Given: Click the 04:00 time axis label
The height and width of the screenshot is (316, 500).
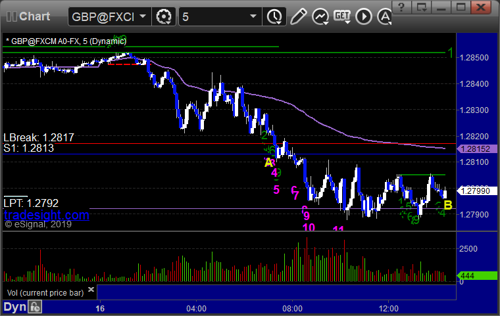Looking at the screenshot, I should coord(196,309).
